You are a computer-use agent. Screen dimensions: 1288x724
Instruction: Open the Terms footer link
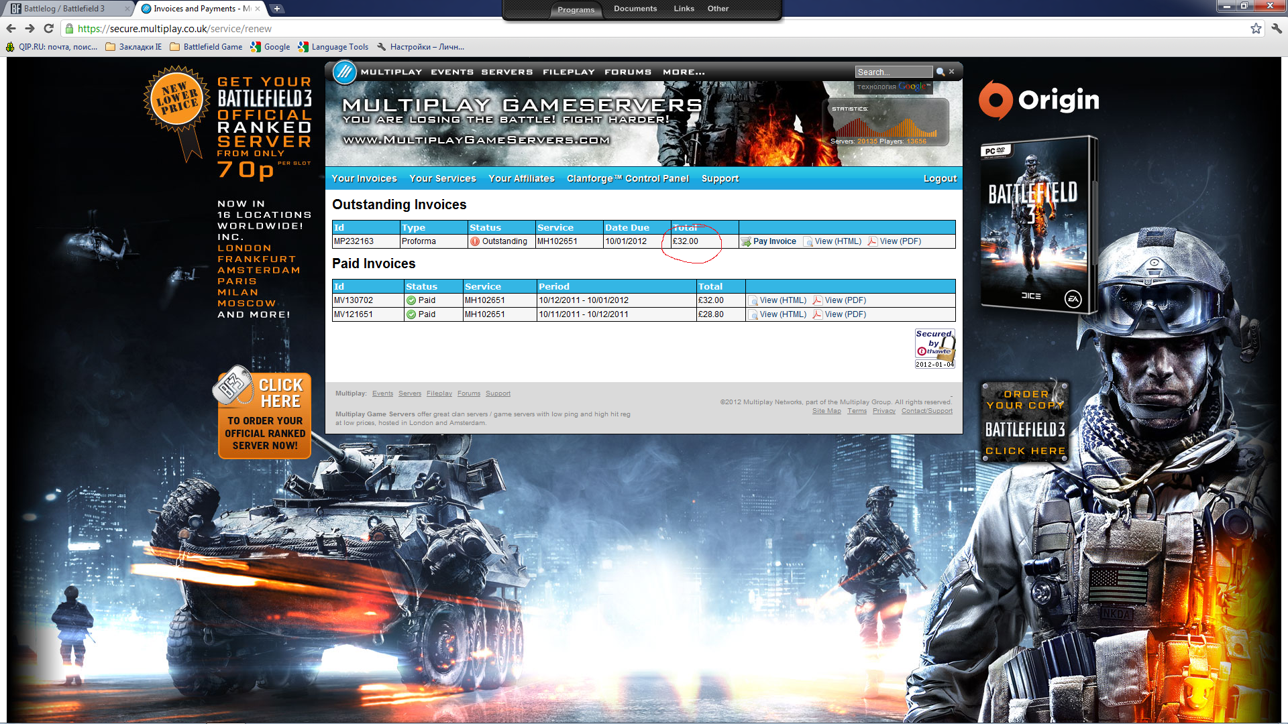[857, 411]
